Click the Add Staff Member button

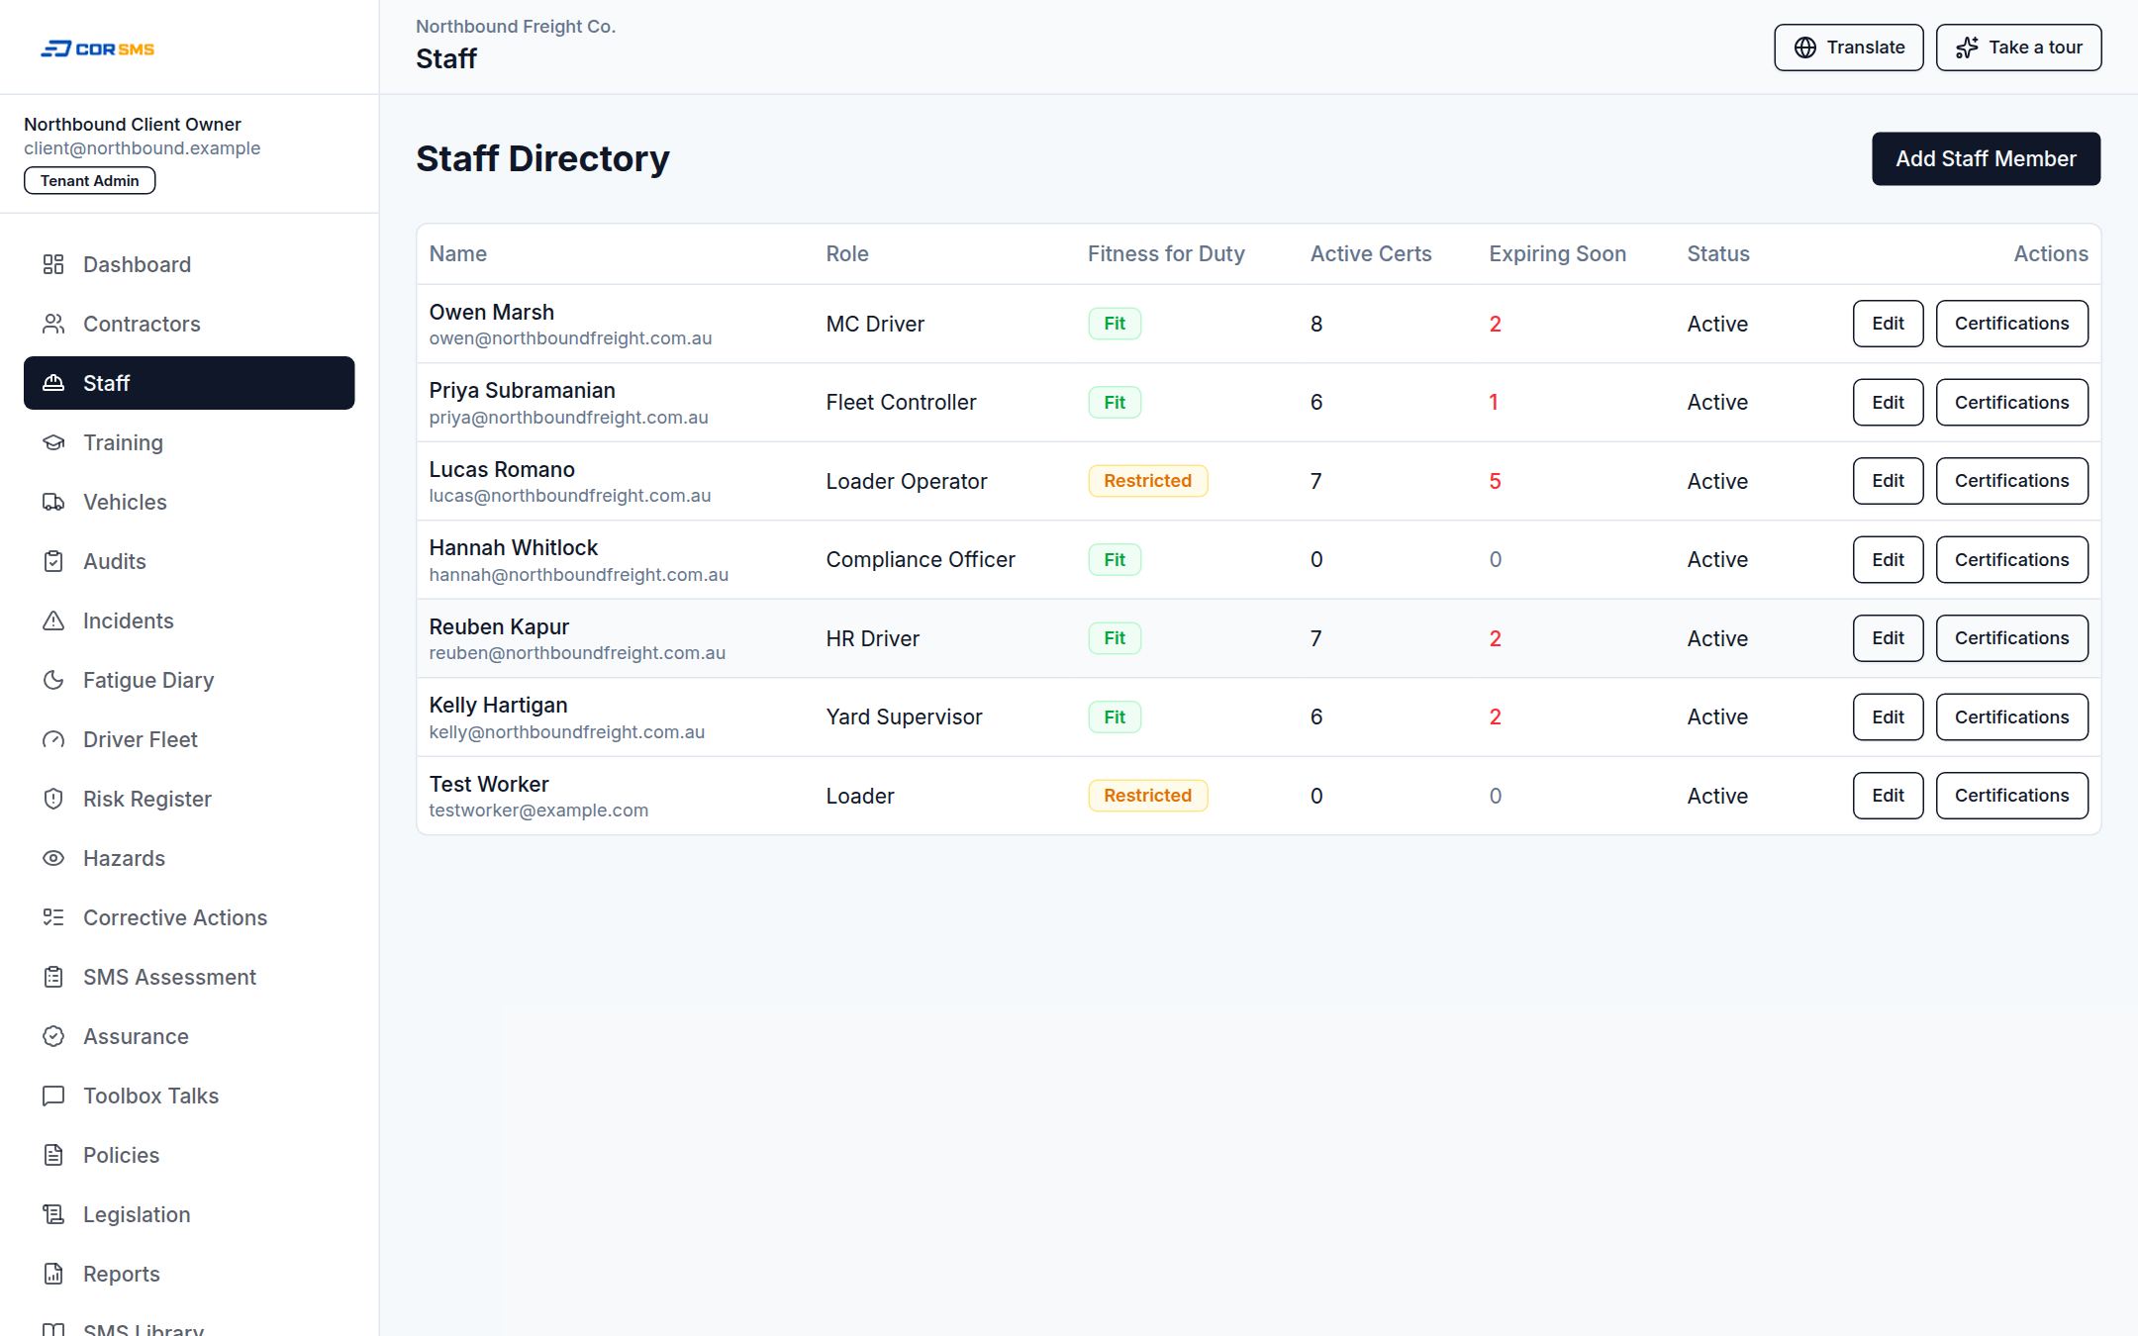pos(1986,158)
